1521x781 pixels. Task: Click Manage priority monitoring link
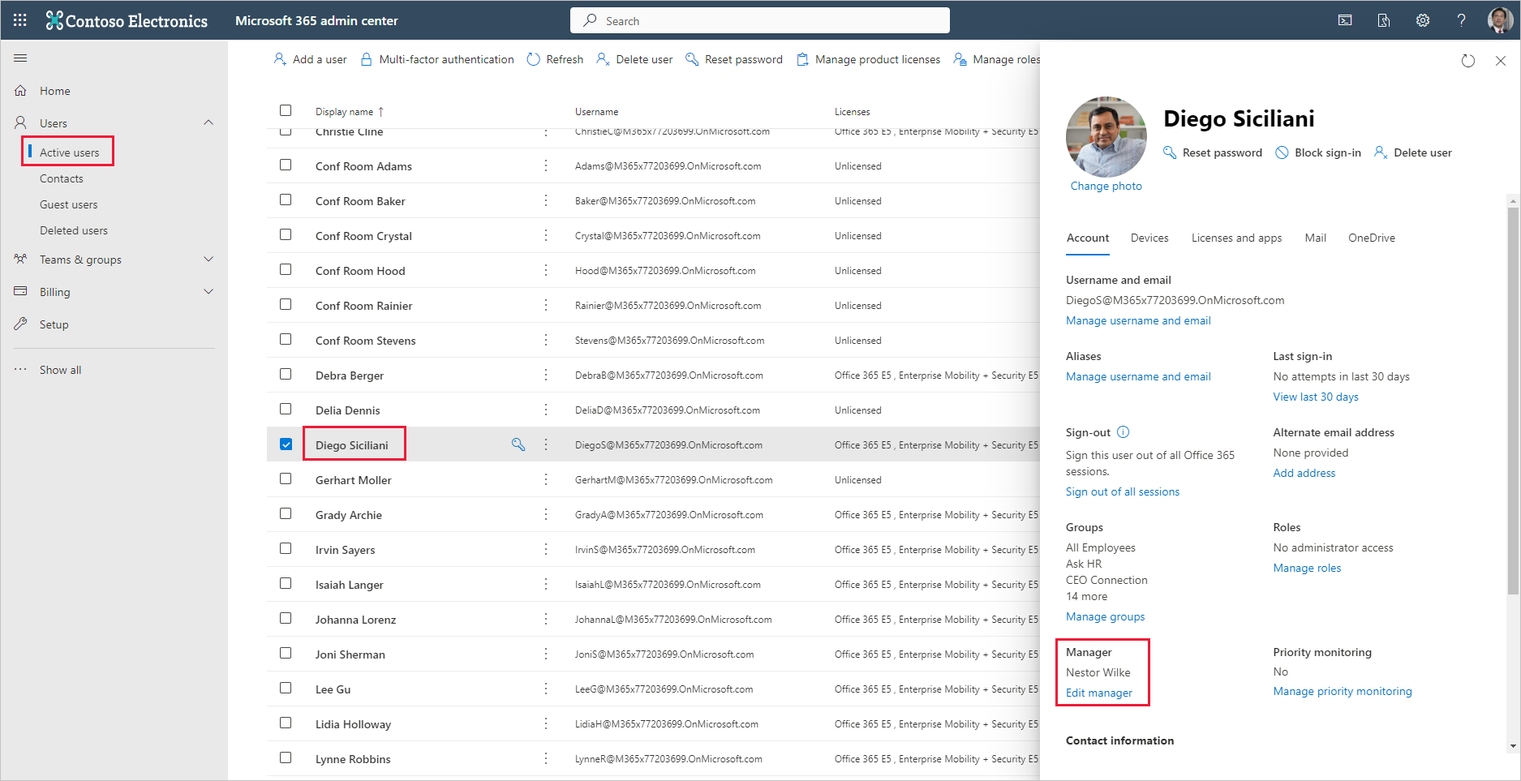pyautogui.click(x=1343, y=691)
